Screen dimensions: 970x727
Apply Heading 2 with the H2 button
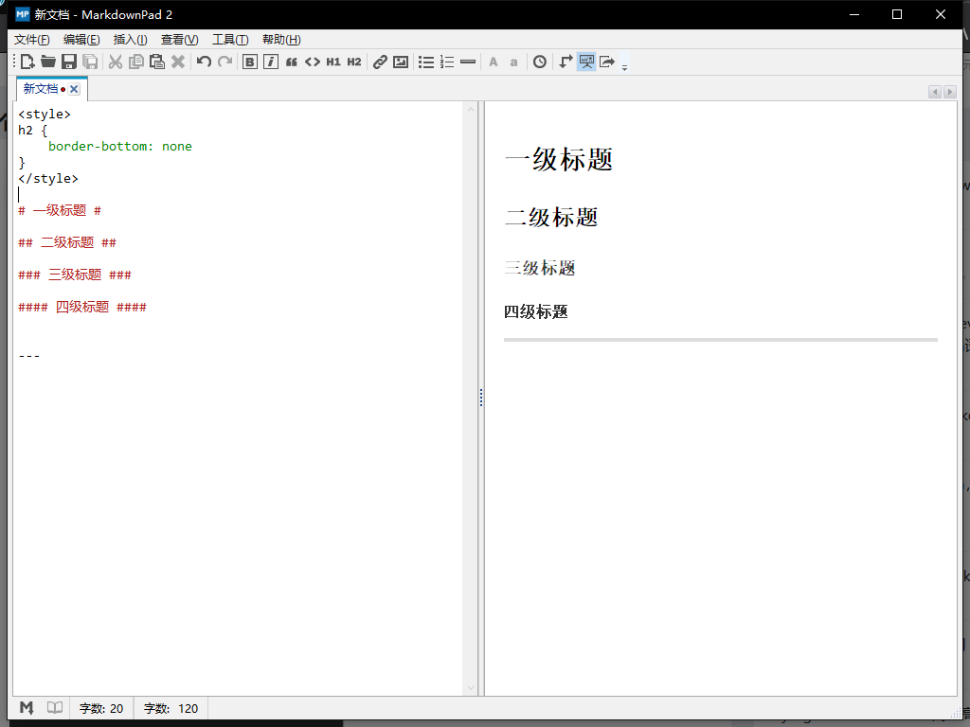pyautogui.click(x=354, y=62)
